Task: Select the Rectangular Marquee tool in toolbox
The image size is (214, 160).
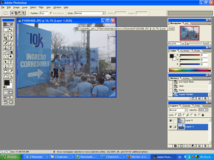Action: pos(6,30)
